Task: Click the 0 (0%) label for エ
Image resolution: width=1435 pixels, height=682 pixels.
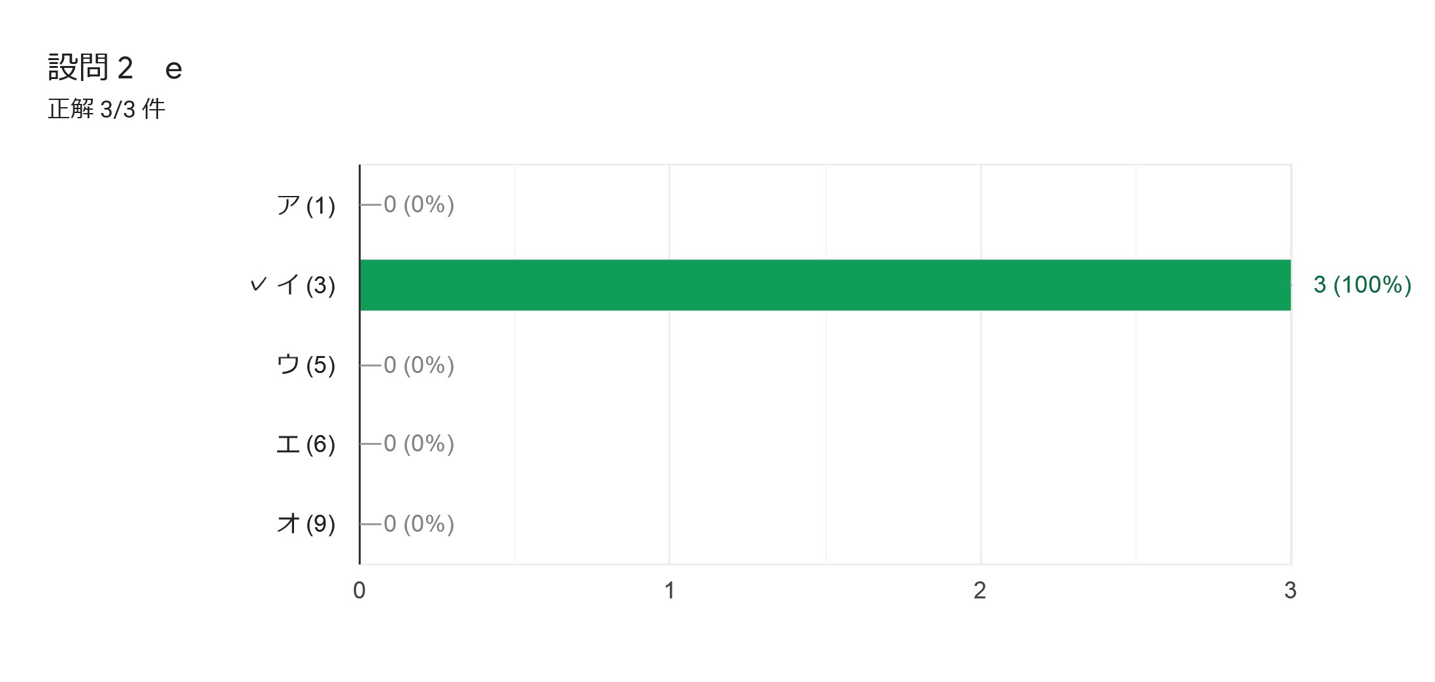Action: tap(419, 444)
